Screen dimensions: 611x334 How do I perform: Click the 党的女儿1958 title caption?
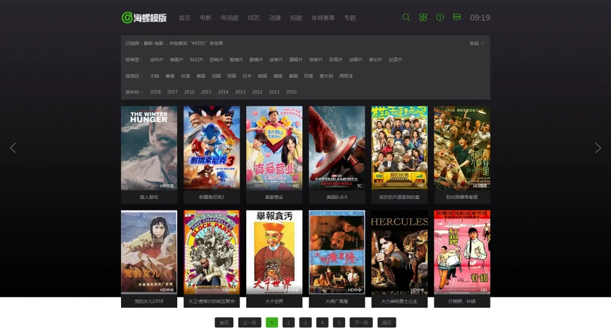[149, 301]
